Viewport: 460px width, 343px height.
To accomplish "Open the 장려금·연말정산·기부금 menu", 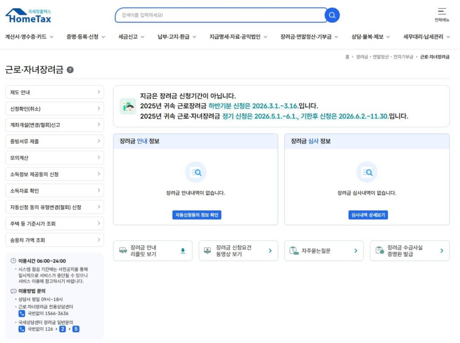I will 309,37.
